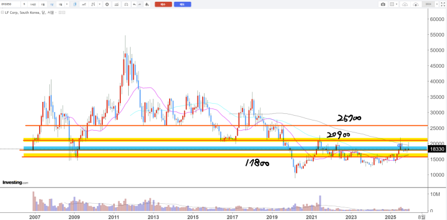Viewport: 447px width, 220px height.
Task: Click the 2019 time axis label
Action: pyautogui.click(x=272, y=216)
